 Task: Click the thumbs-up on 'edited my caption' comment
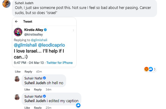(x=78, y=105)
